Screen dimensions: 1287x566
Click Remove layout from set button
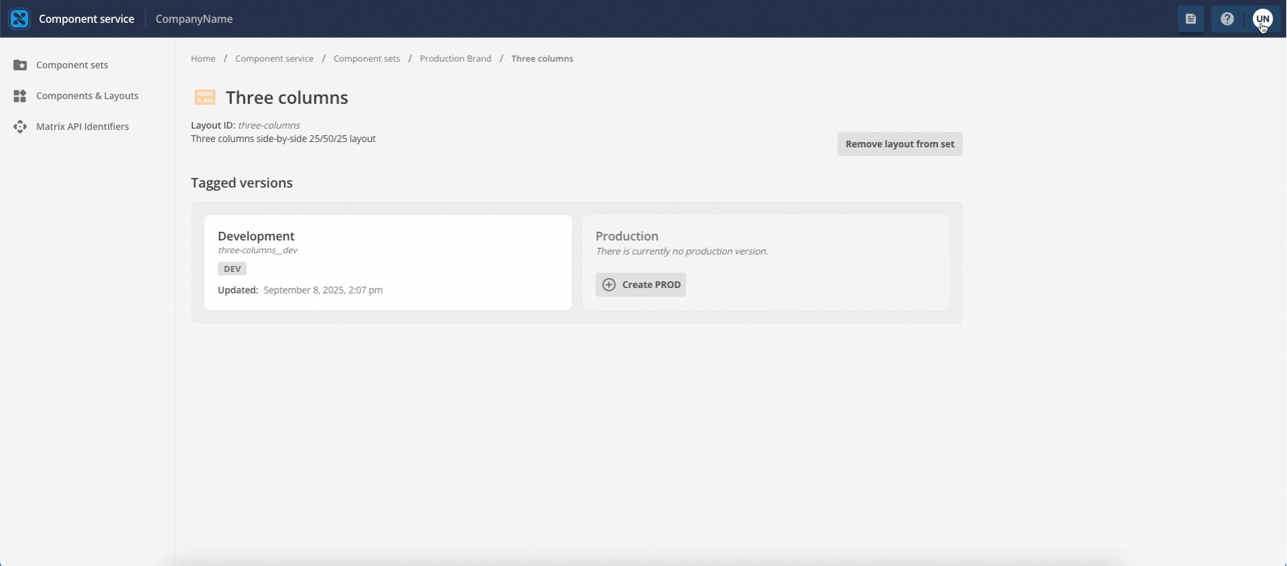[x=900, y=144]
